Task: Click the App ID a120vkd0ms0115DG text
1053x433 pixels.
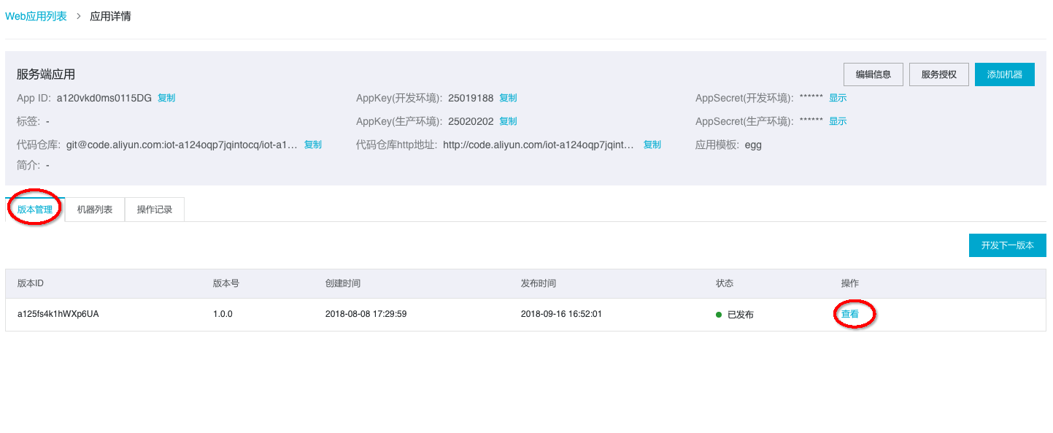Action: pos(104,98)
